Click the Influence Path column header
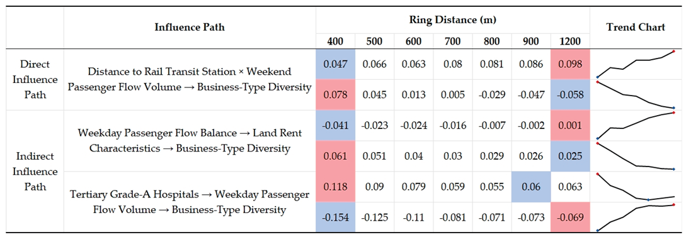Image resolution: width=686 pixels, height=237 pixels. point(190,27)
